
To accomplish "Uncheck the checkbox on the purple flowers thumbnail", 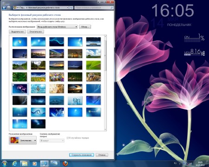I will (13, 85).
